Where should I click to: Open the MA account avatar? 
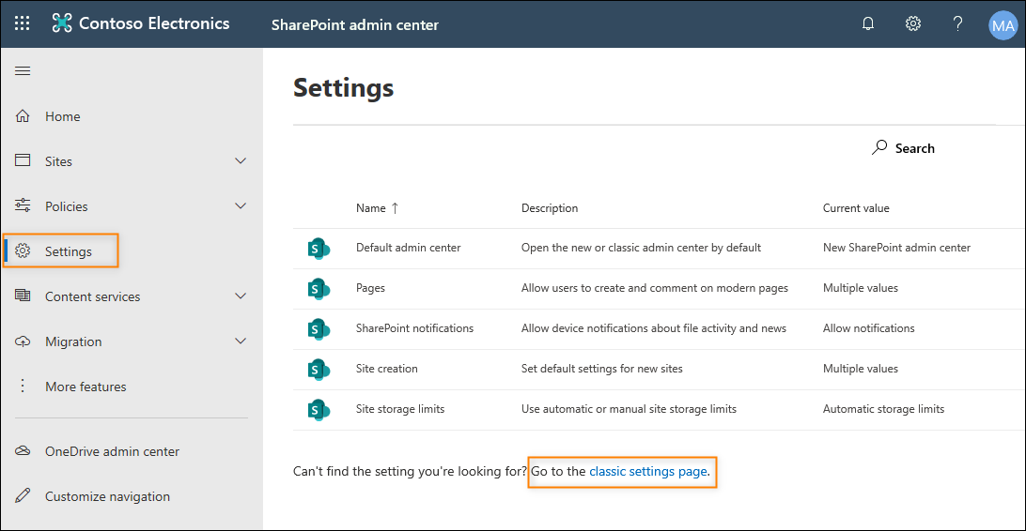(1003, 25)
